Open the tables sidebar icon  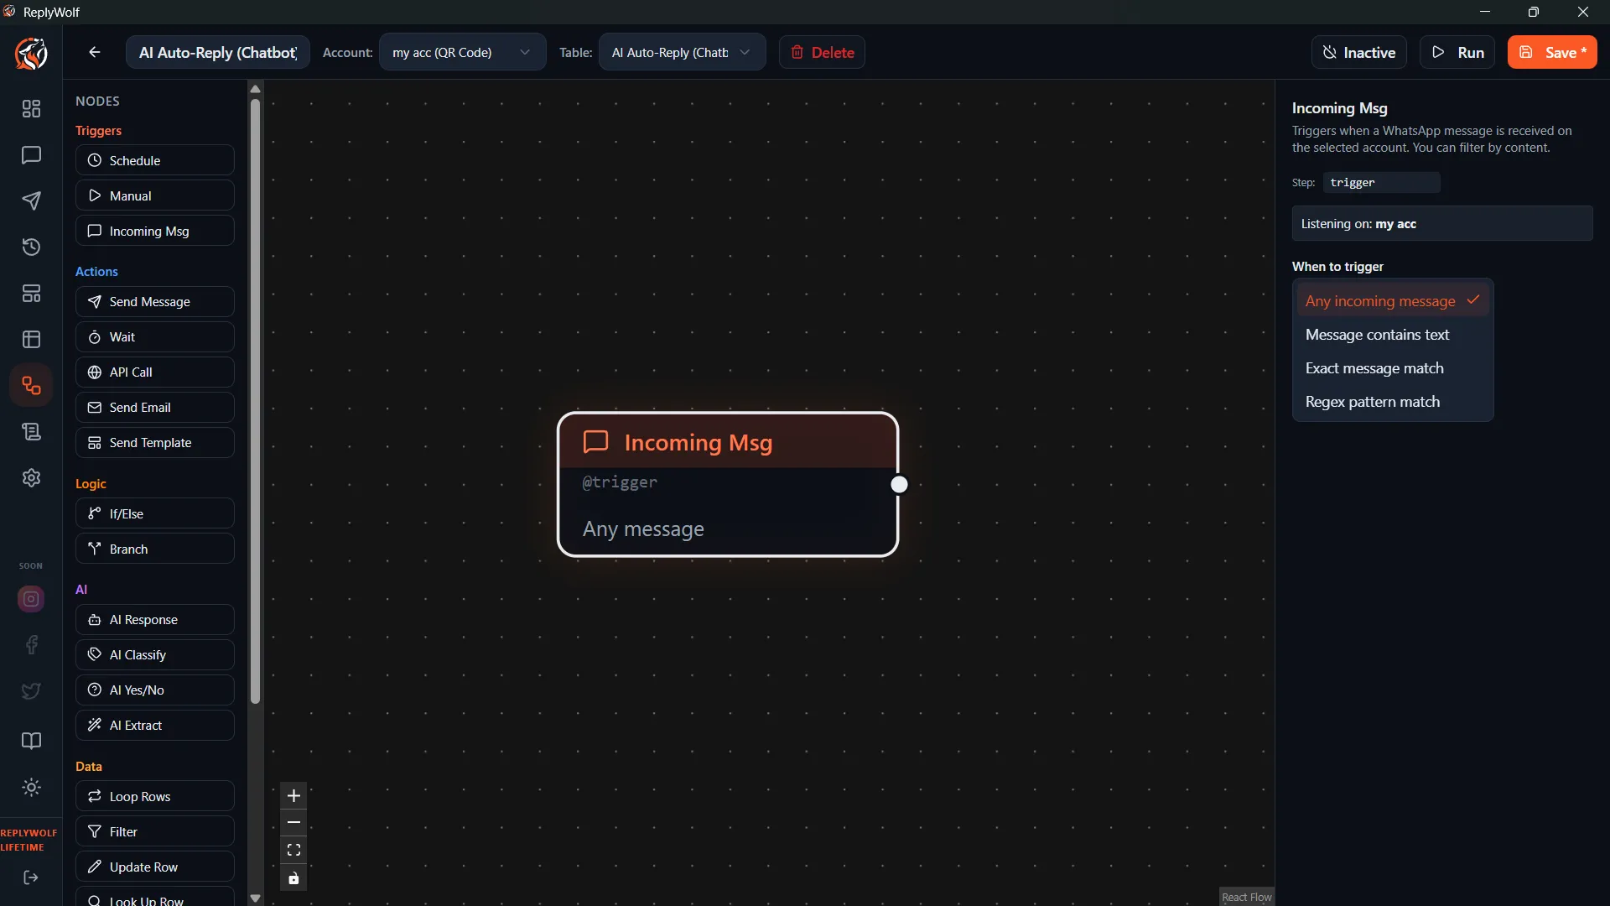coord(31,340)
